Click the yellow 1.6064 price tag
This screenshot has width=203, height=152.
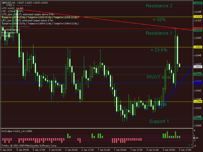198,47
